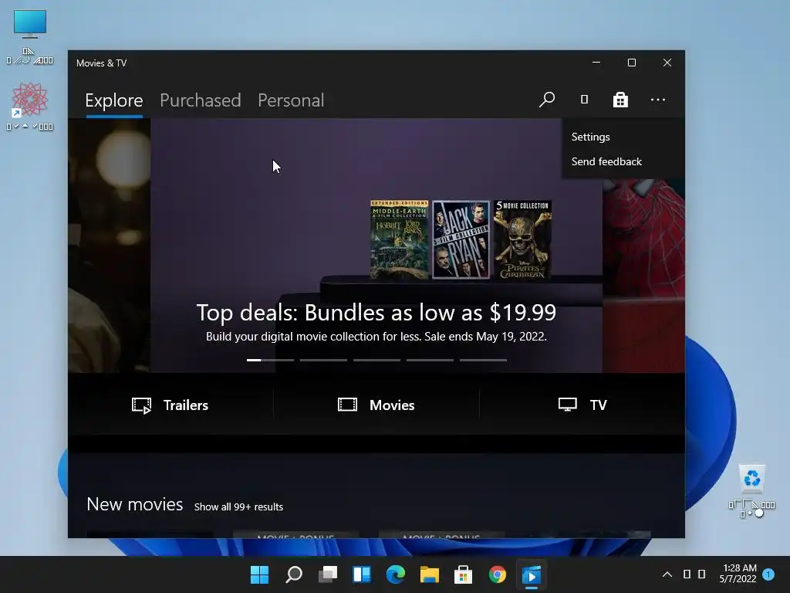The width and height of the screenshot is (790, 593).
Task: Open Microsoft Store from the taskbar
Action: coord(463,574)
